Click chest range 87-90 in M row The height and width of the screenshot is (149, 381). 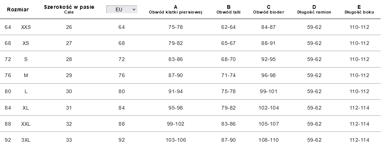175,75
